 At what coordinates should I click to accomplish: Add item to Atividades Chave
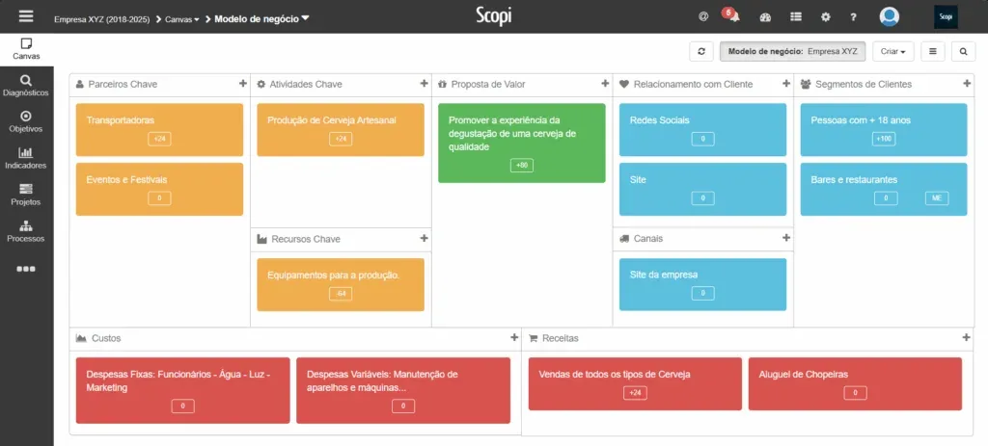pyautogui.click(x=425, y=84)
